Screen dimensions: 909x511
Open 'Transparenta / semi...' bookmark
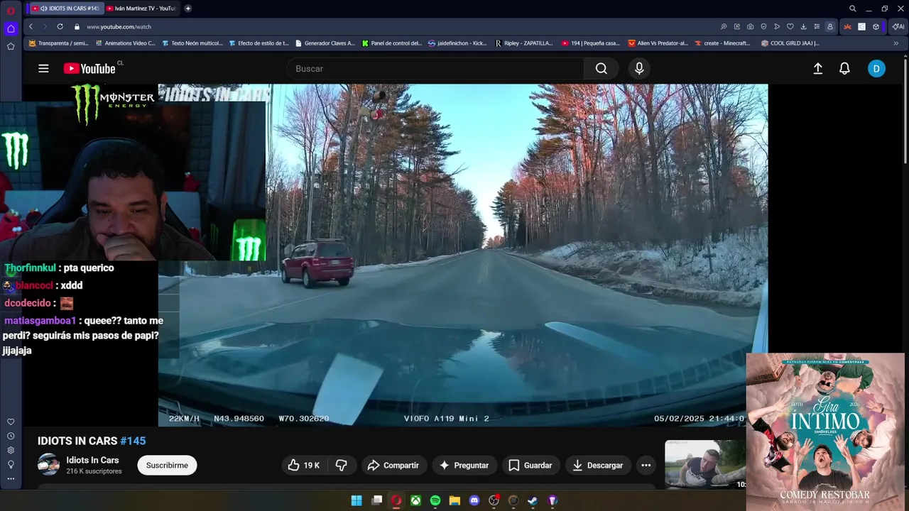point(58,43)
